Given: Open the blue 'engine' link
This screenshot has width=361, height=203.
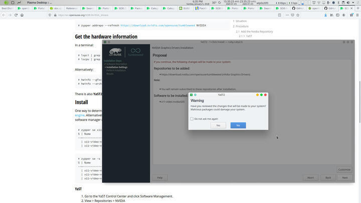Looking at the screenshot, I should pos(80,115).
